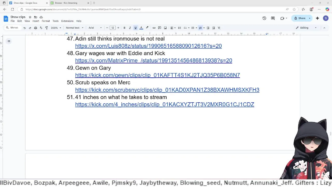The width and height of the screenshot is (332, 187).
Task: Decrease indent of selected text
Action: [x=208, y=28]
